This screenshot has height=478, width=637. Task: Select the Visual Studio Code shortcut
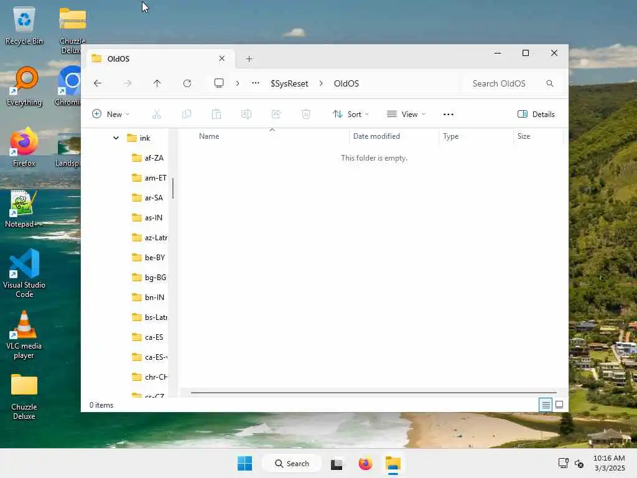click(x=24, y=273)
